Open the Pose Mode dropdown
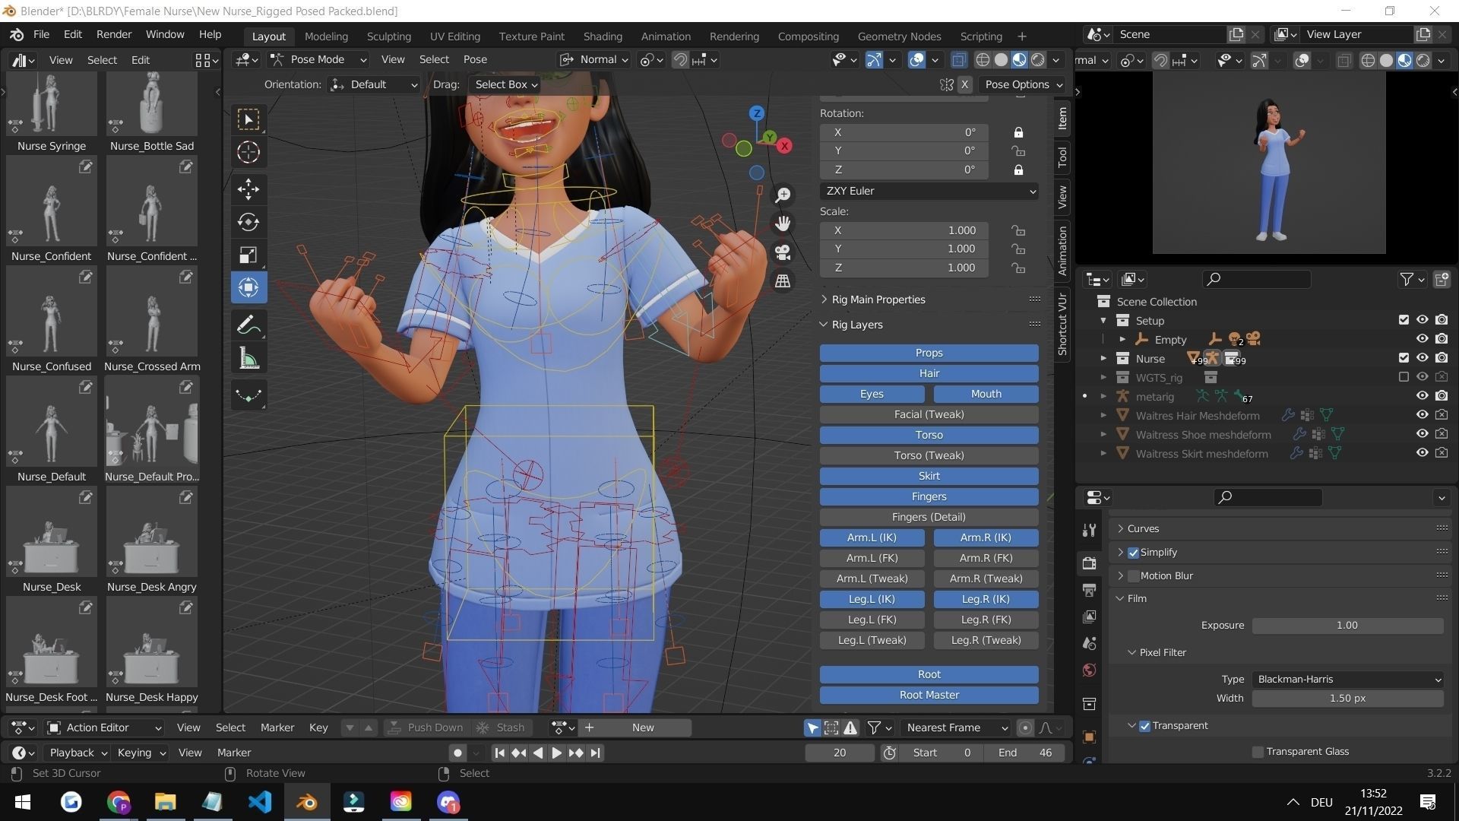Screen dimensions: 1459x821 click(x=319, y=59)
